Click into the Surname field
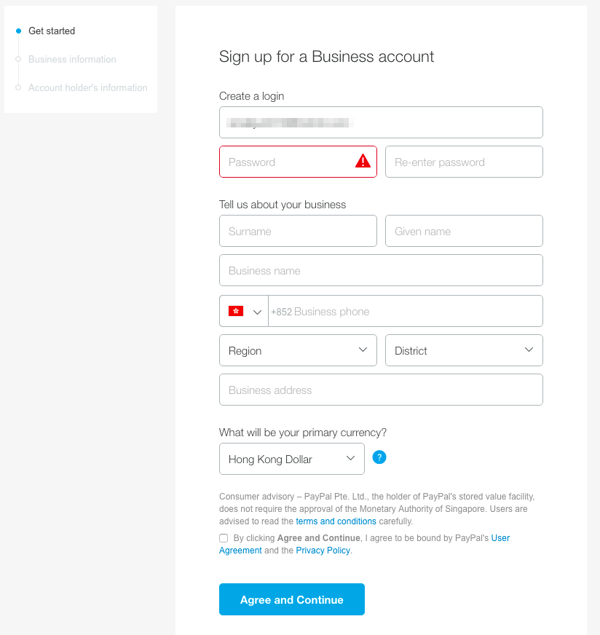This screenshot has height=635, width=600. coord(298,231)
